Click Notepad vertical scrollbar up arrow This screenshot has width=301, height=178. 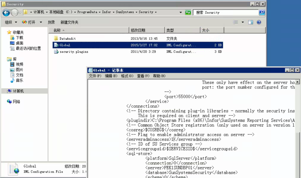click(x=297, y=82)
